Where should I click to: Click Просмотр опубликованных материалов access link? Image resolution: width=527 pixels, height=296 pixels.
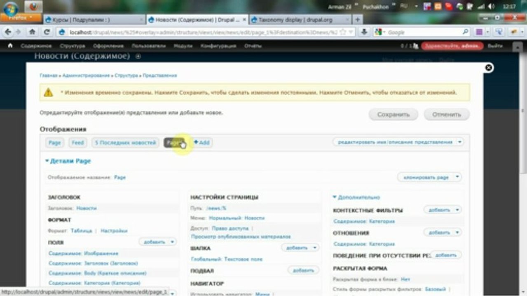241,237
